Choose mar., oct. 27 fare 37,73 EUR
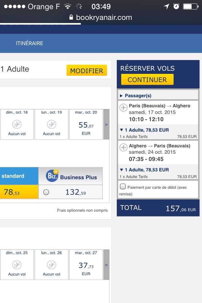202x303 pixels. (x=86, y=265)
